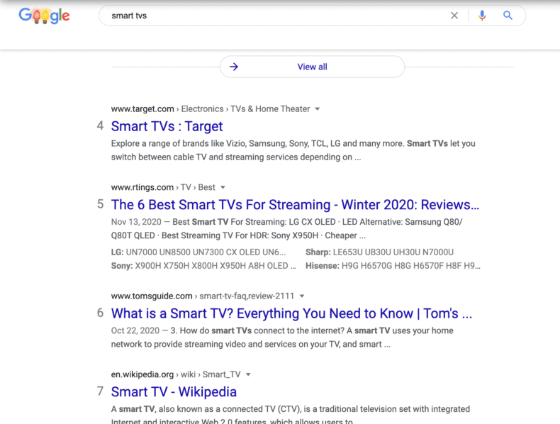Click the Target snippet starting 'Explore a range of brands'
The width and height of the screenshot is (560, 424).
point(293,150)
